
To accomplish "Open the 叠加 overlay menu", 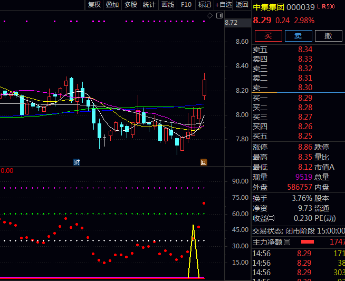I will click(x=112, y=5).
